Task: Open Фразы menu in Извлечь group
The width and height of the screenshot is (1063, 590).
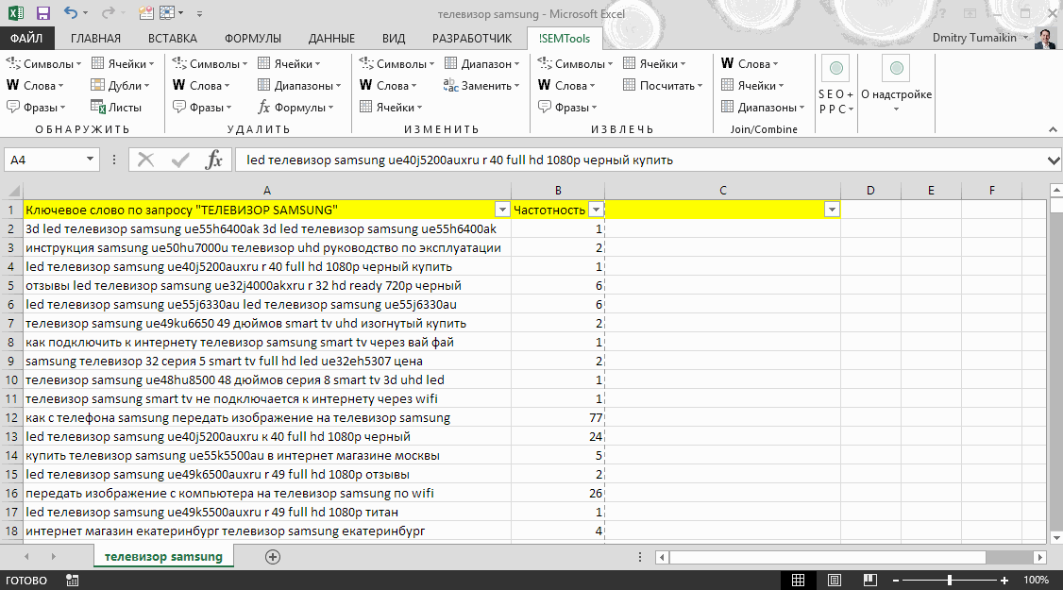Action: 567,108
